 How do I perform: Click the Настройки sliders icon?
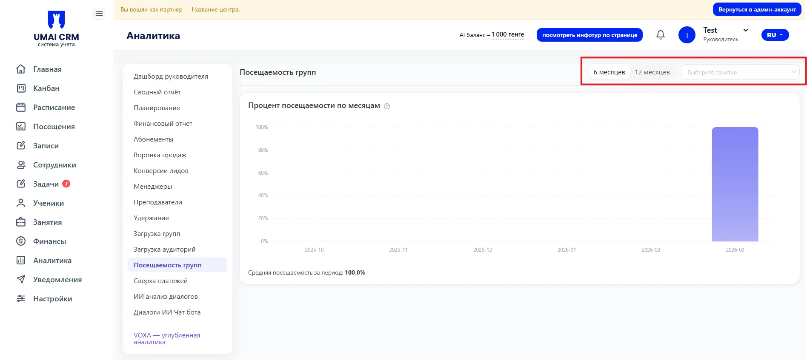21,298
